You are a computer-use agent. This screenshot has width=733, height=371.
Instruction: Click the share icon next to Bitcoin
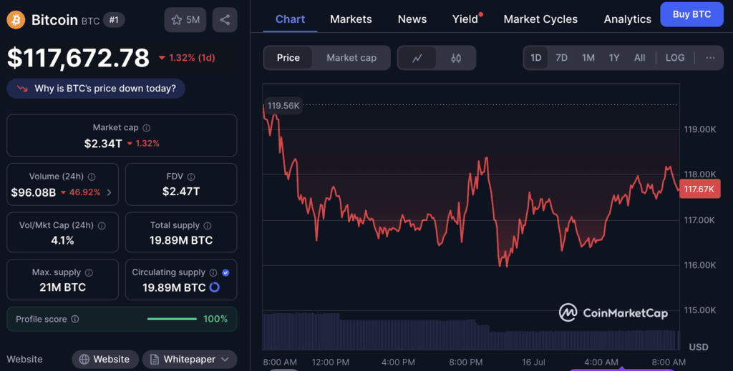tap(225, 20)
